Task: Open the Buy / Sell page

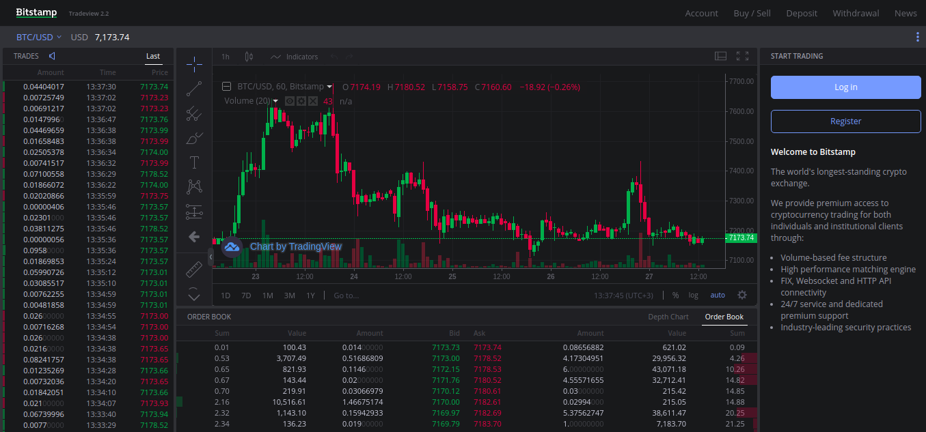Action: [x=752, y=13]
